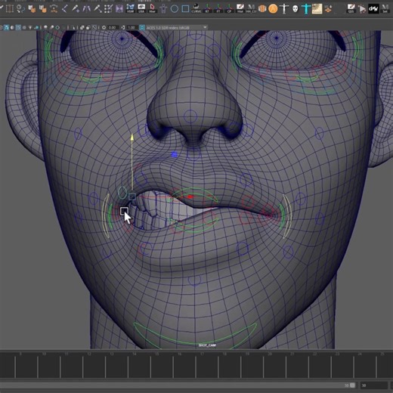Toggle smooth shade all sphere icon

click(12, 27)
